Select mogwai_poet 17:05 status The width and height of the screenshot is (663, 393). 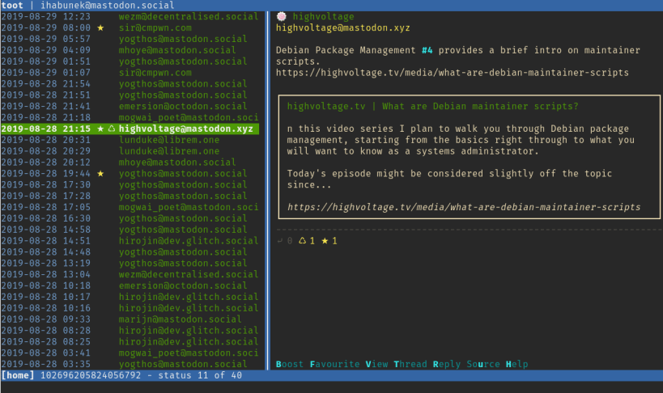pos(130,207)
